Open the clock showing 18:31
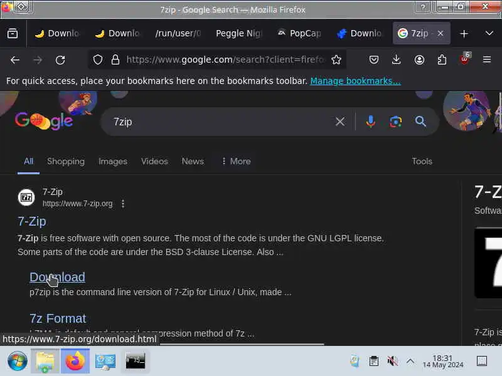Viewport: 502px width, 376px height. tap(443, 362)
